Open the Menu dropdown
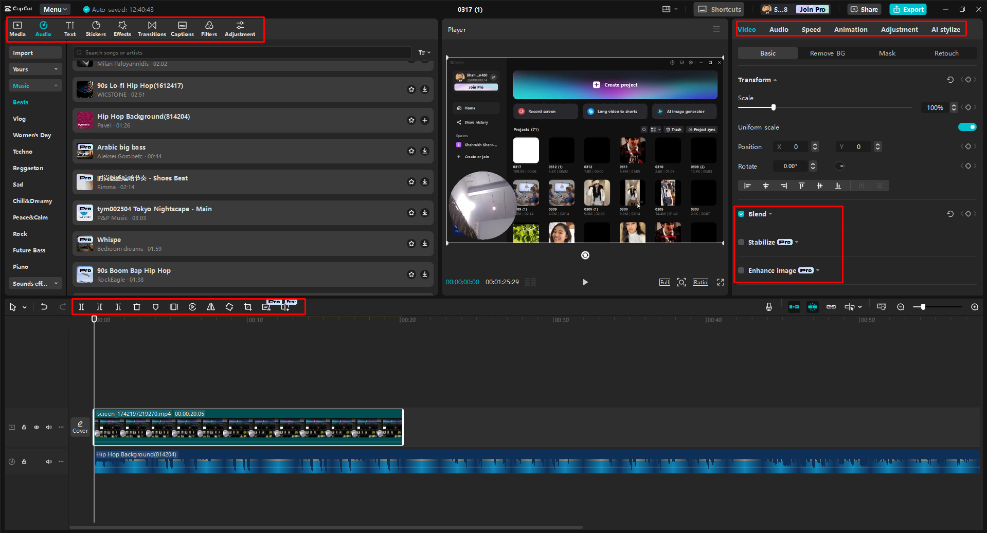 [55, 9]
